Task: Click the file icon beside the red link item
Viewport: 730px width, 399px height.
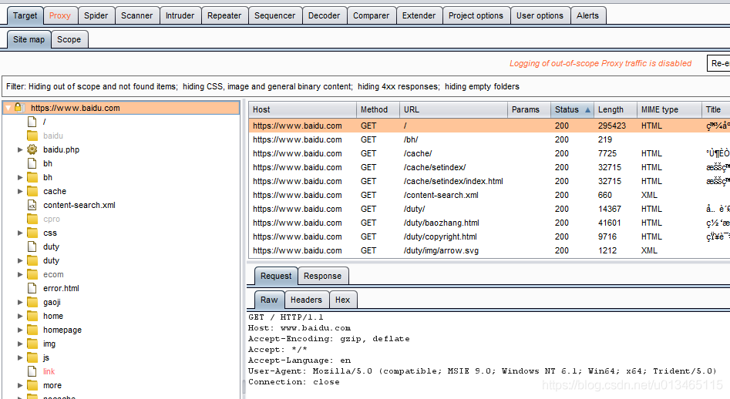Action: 32,371
